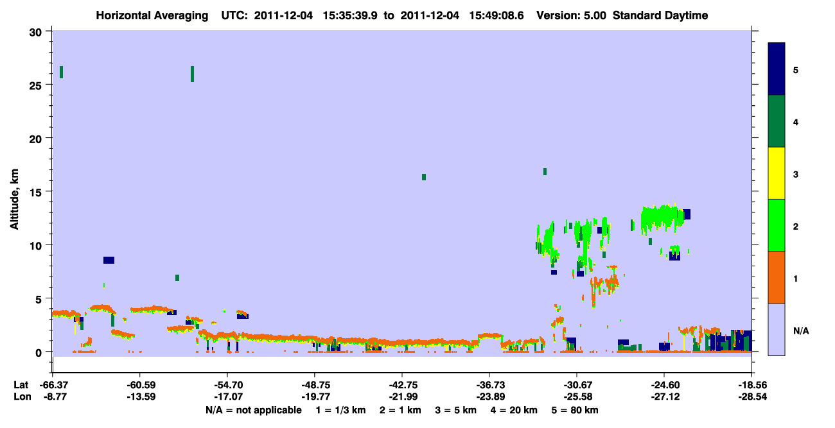Click colorbar label '2'
This screenshot has height=428, width=835.
click(796, 226)
